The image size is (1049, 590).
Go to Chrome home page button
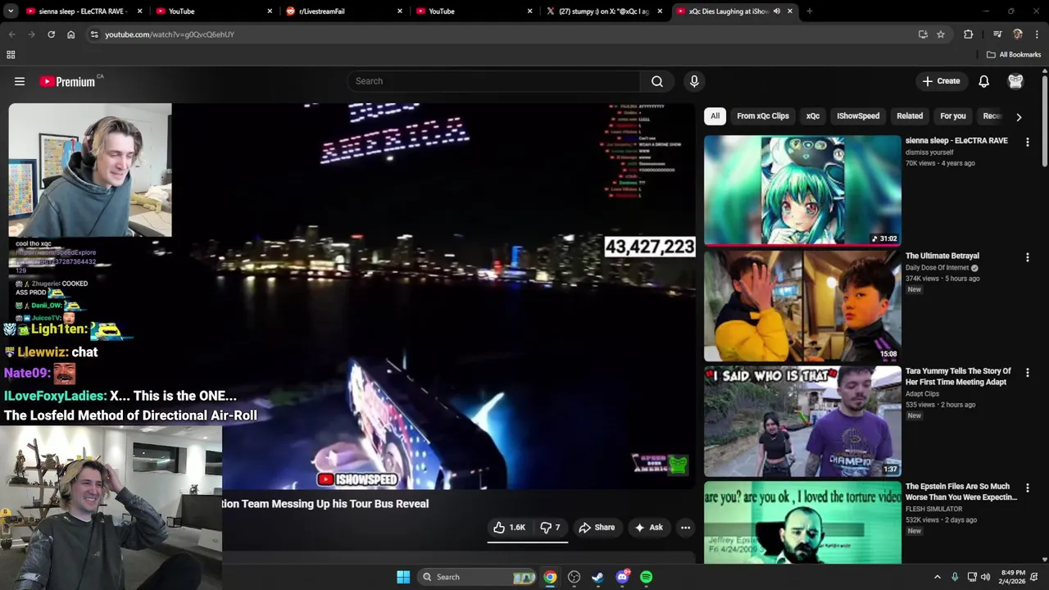[70, 34]
